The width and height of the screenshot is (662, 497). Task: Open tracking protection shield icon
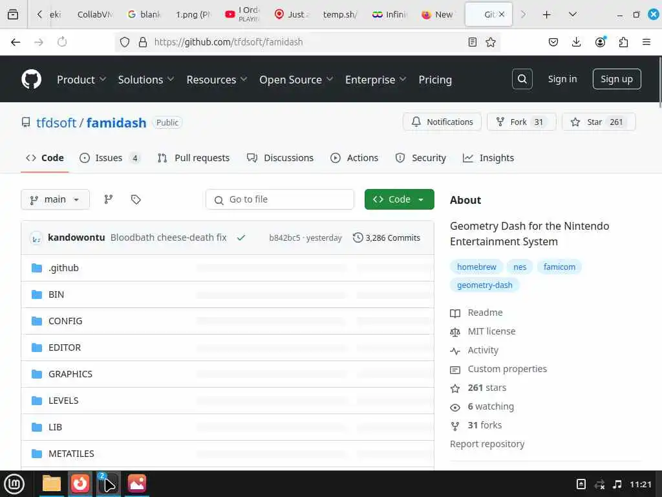click(x=125, y=42)
